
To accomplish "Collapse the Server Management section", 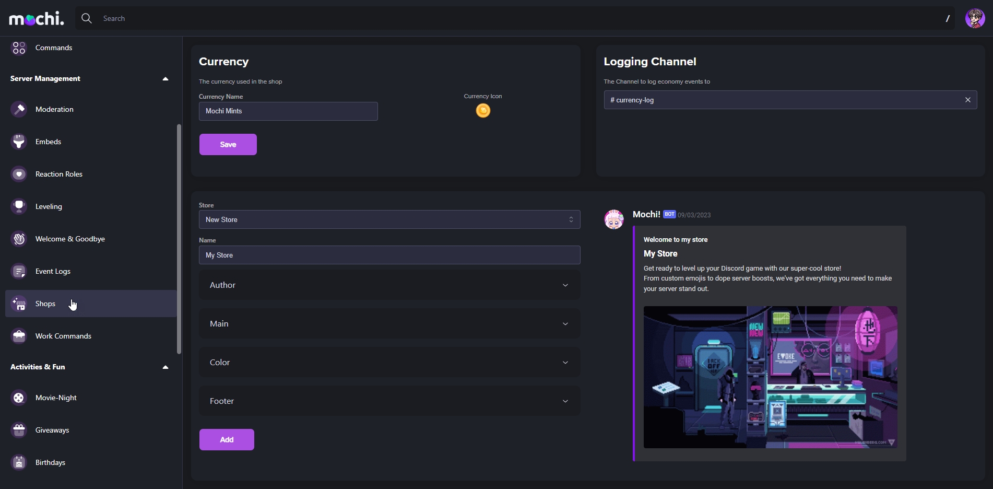I will pyautogui.click(x=165, y=79).
